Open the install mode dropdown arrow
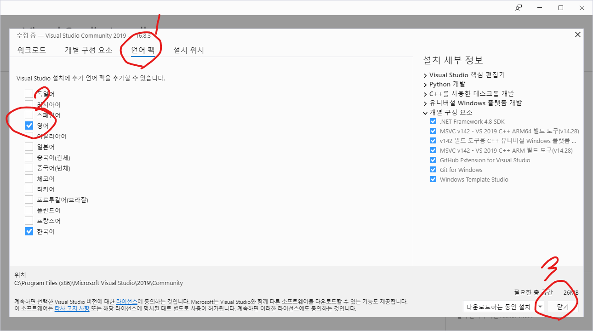This screenshot has width=593, height=331. 540,307
